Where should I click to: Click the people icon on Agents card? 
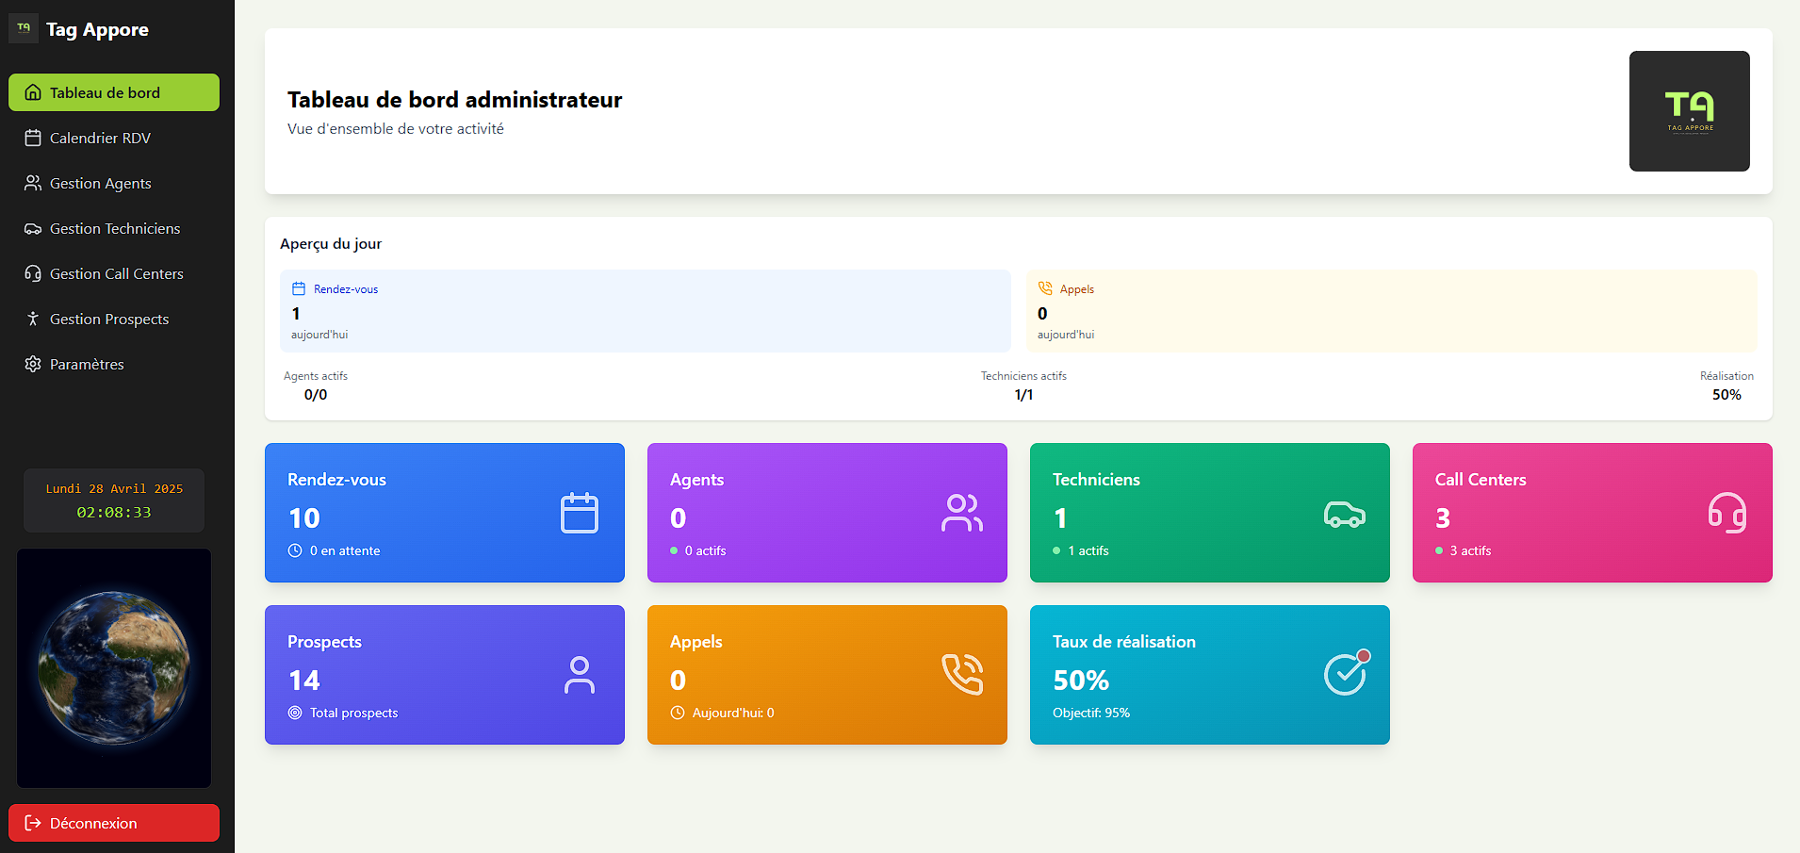[x=961, y=513]
